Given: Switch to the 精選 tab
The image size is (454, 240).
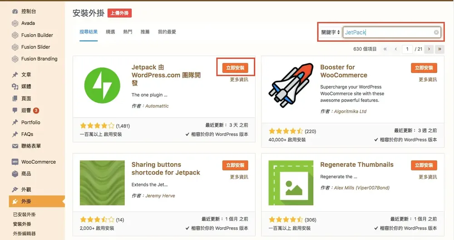Looking at the screenshot, I should point(110,32).
